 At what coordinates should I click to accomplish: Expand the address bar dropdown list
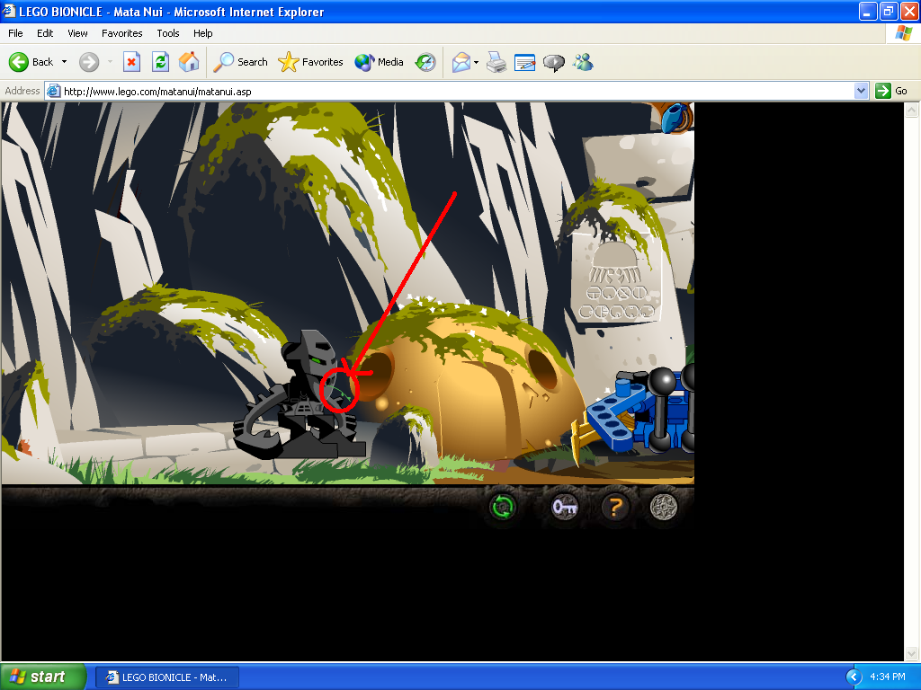coord(861,91)
